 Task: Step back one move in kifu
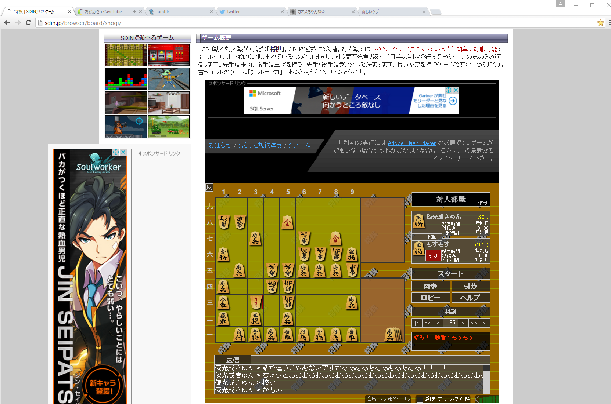pyautogui.click(x=438, y=323)
